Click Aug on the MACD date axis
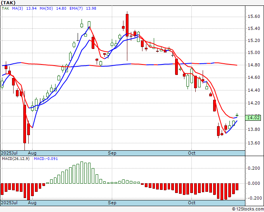Image resolution: width=264 pixels, height=212 pixels. pos(32,203)
